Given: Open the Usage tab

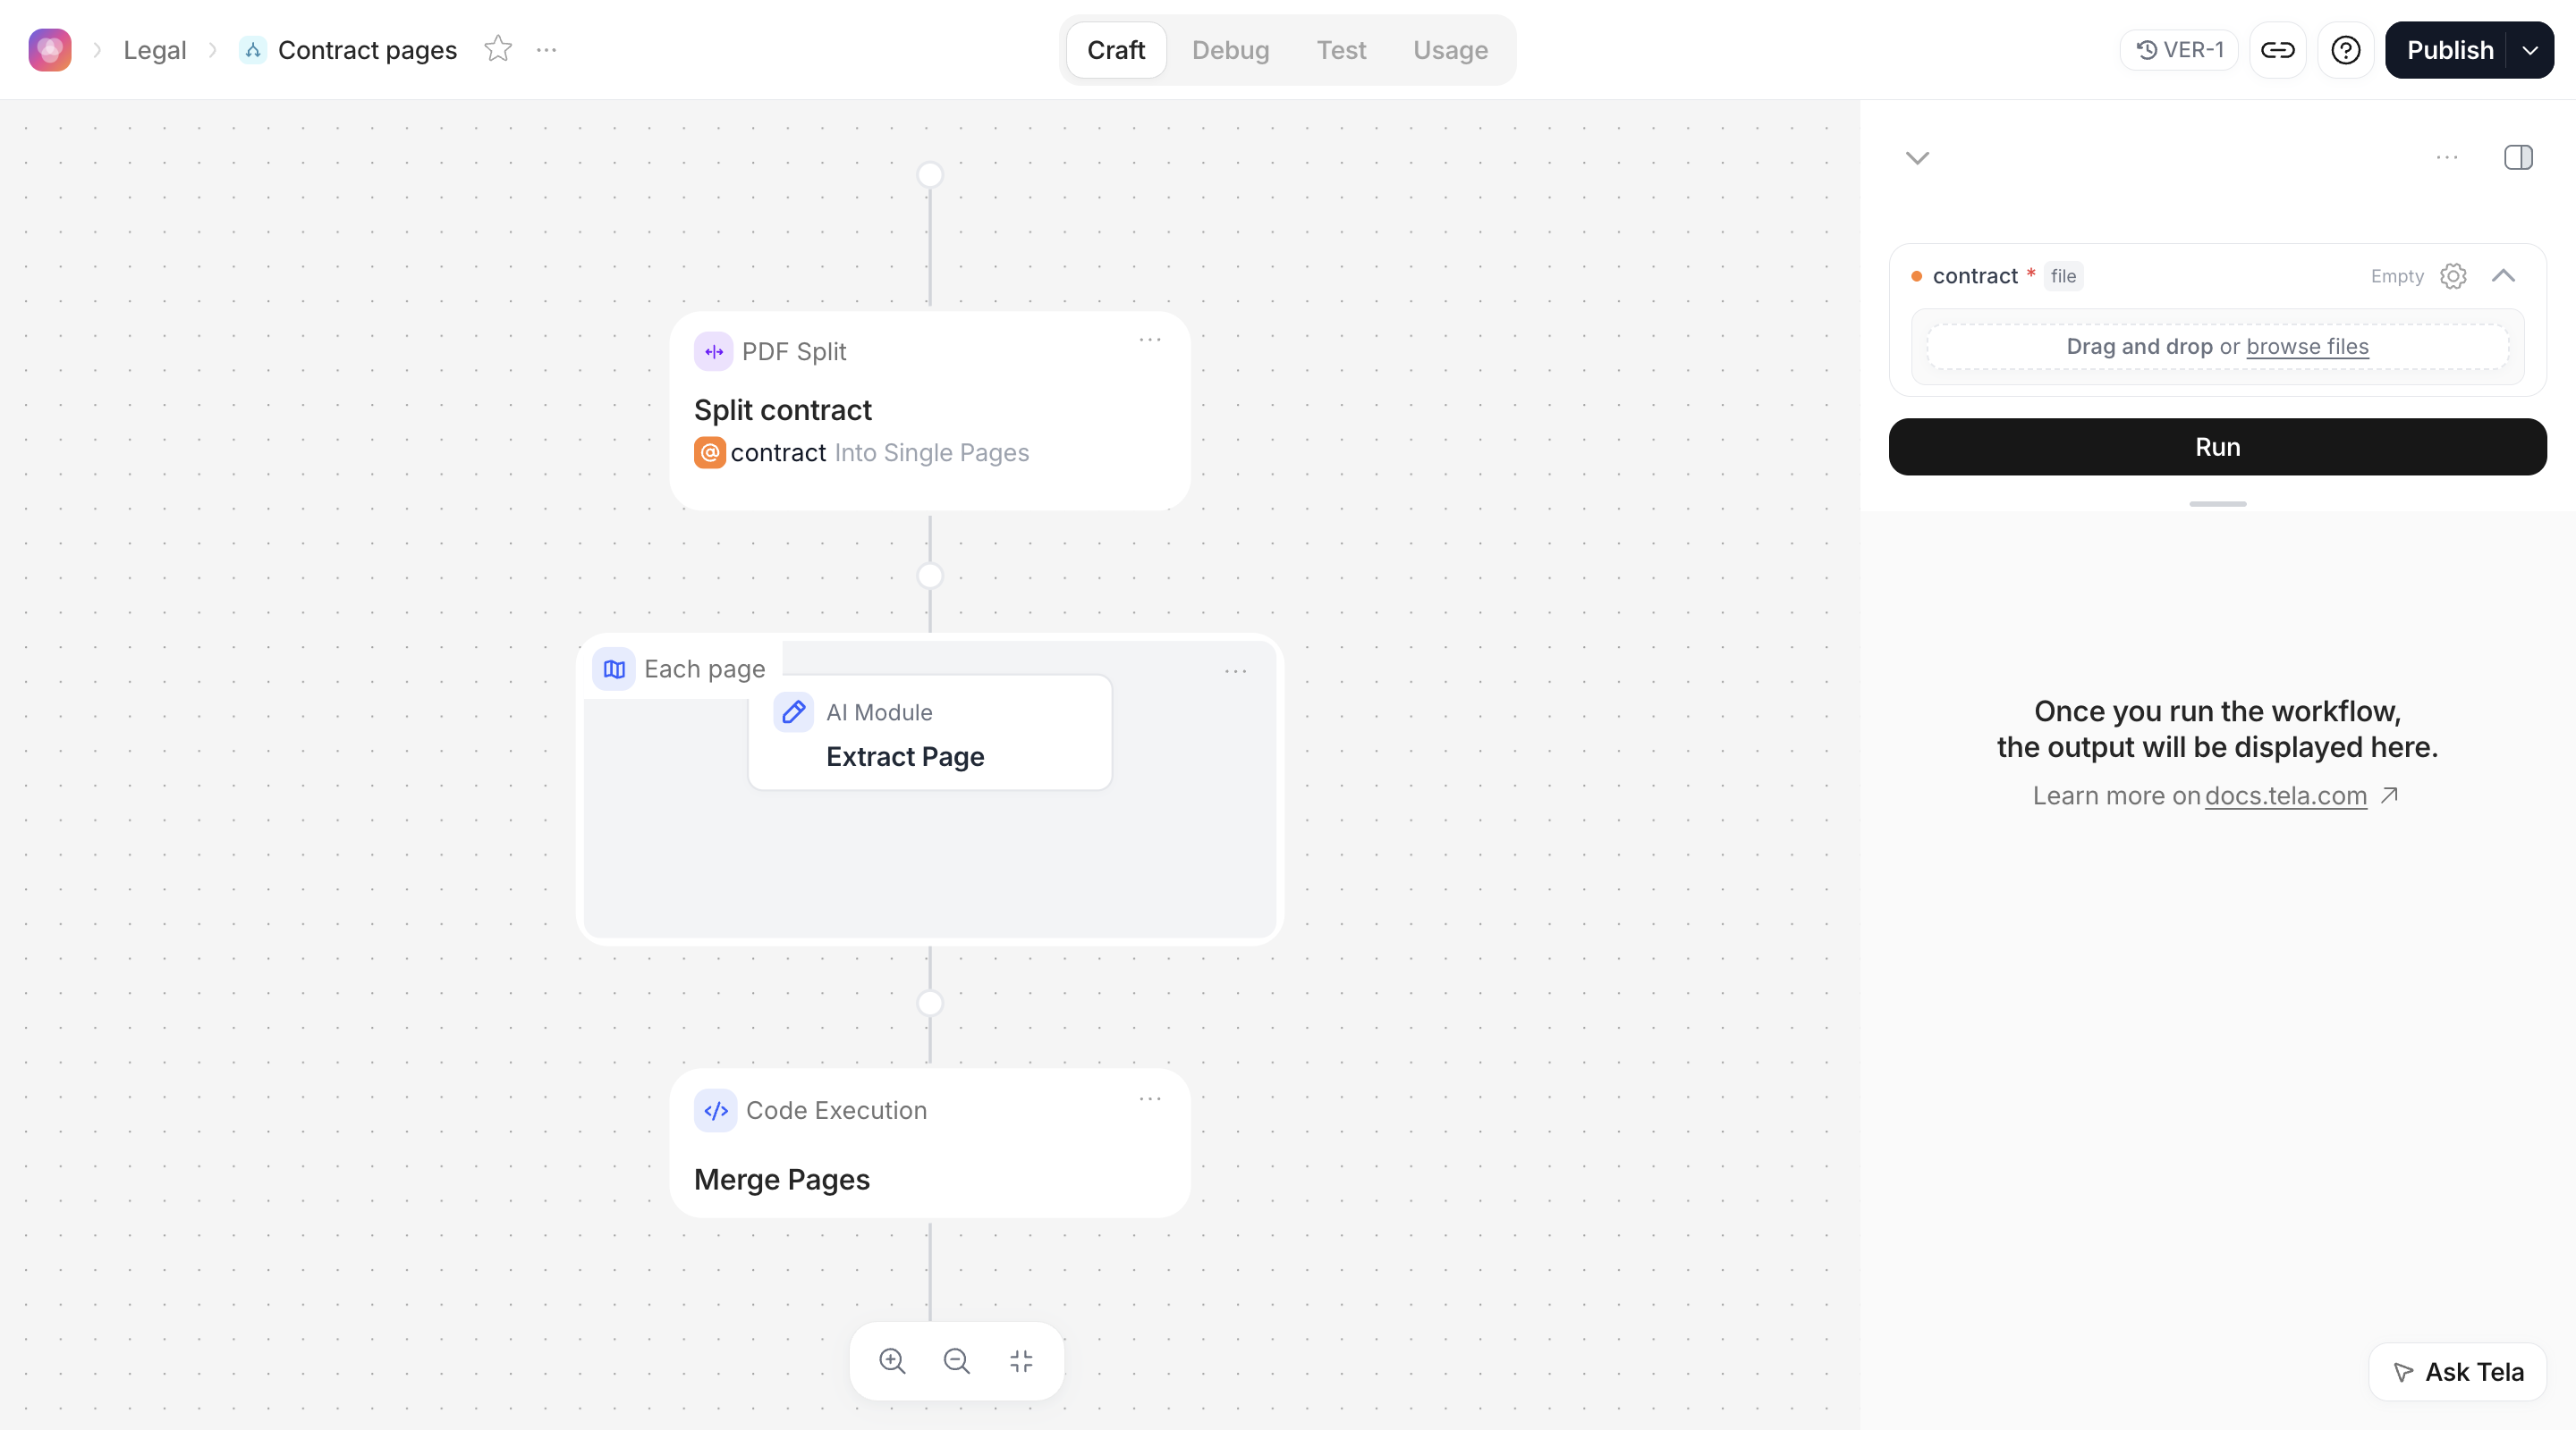Looking at the screenshot, I should pos(1450,50).
